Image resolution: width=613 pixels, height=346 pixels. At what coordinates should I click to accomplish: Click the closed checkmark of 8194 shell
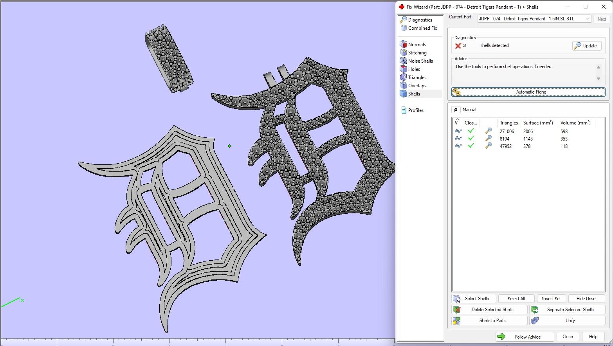coord(471,139)
